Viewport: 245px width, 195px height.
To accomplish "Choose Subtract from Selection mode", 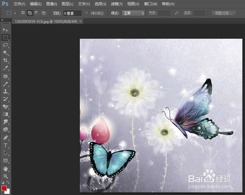I will point(37,13).
